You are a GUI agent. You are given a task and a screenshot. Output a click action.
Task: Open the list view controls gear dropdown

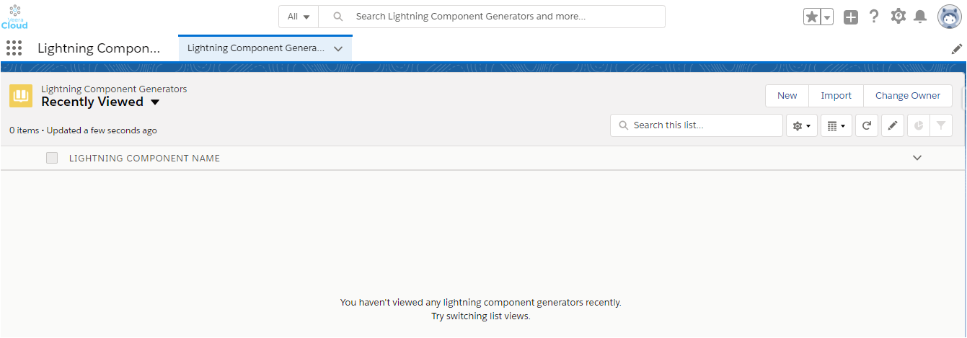pos(802,125)
